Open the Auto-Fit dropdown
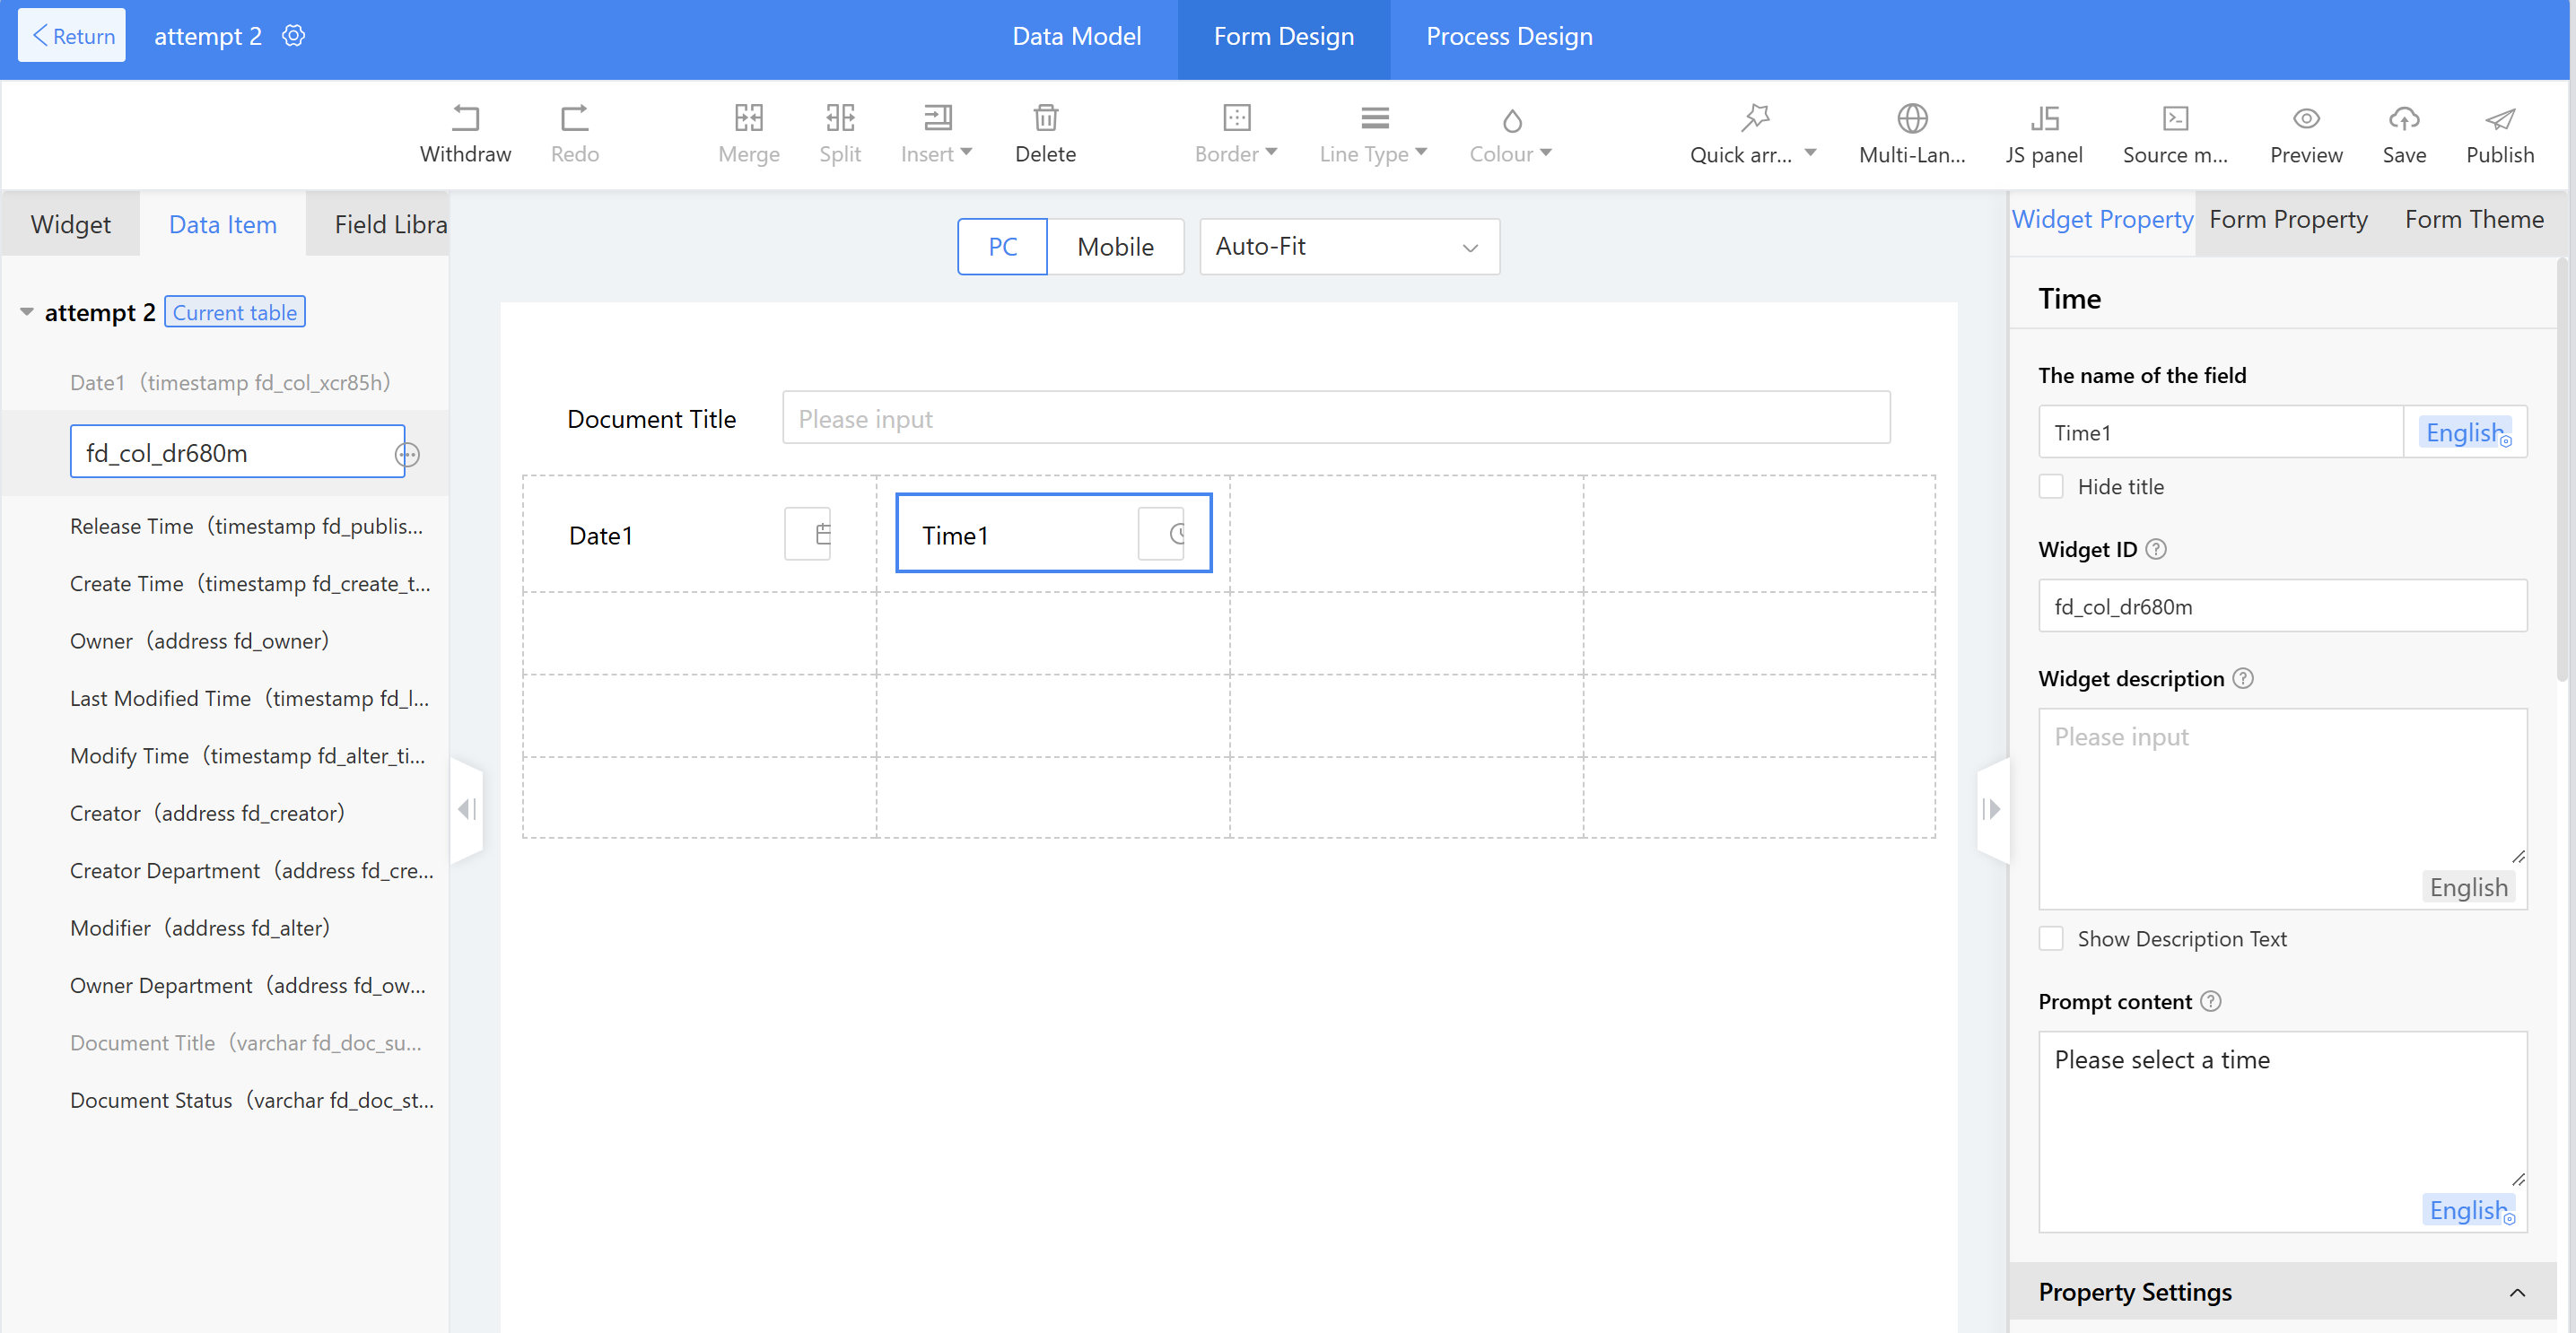The width and height of the screenshot is (2576, 1333). coord(1348,247)
